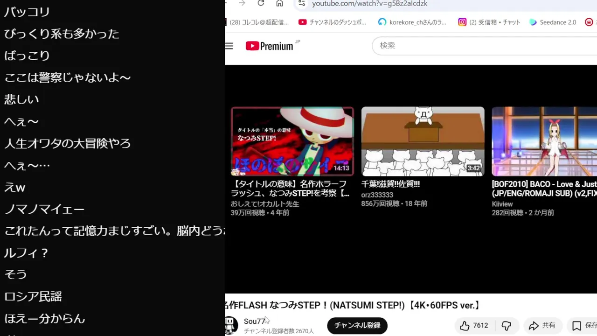Click chat comment ルフィ?
Image resolution: width=597 pixels, height=336 pixels.
(x=27, y=253)
